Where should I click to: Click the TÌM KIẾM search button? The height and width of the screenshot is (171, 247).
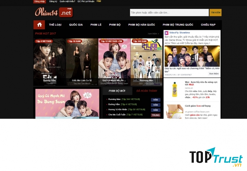[215, 13]
